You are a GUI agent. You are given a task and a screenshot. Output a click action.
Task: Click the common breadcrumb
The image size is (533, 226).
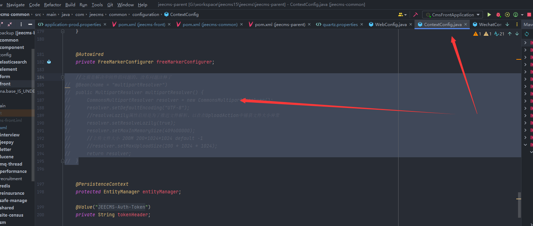pos(118,15)
